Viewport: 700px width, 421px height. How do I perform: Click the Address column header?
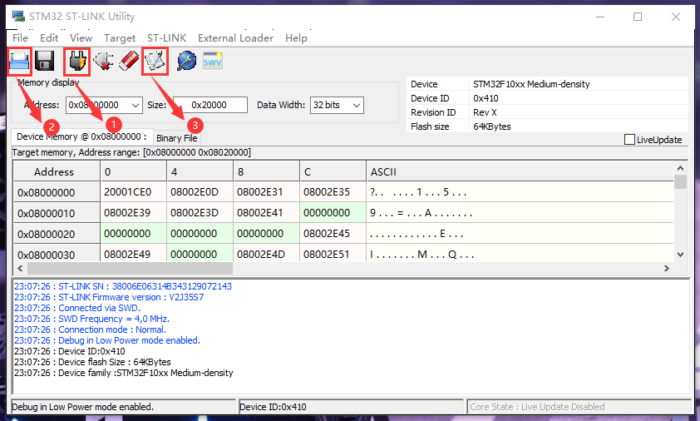[57, 171]
